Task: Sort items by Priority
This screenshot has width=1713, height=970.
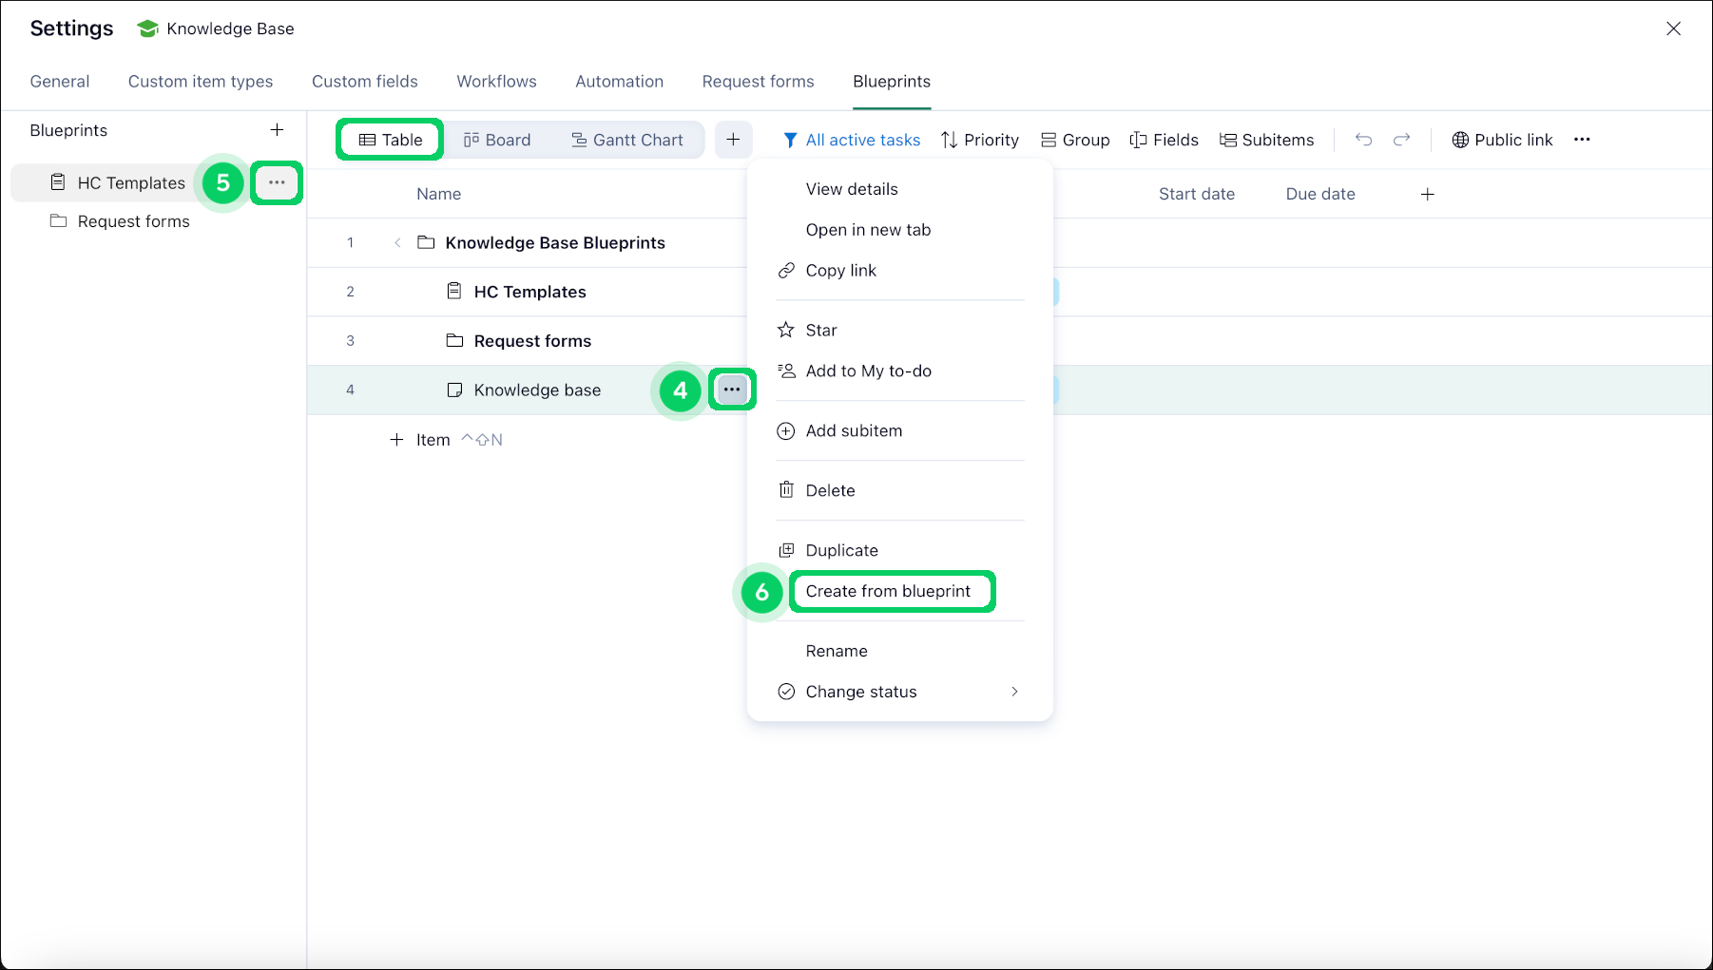Action: coord(979,140)
